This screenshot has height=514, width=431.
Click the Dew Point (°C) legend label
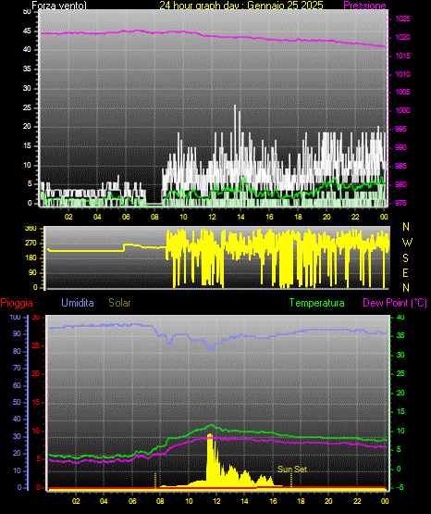click(x=395, y=303)
